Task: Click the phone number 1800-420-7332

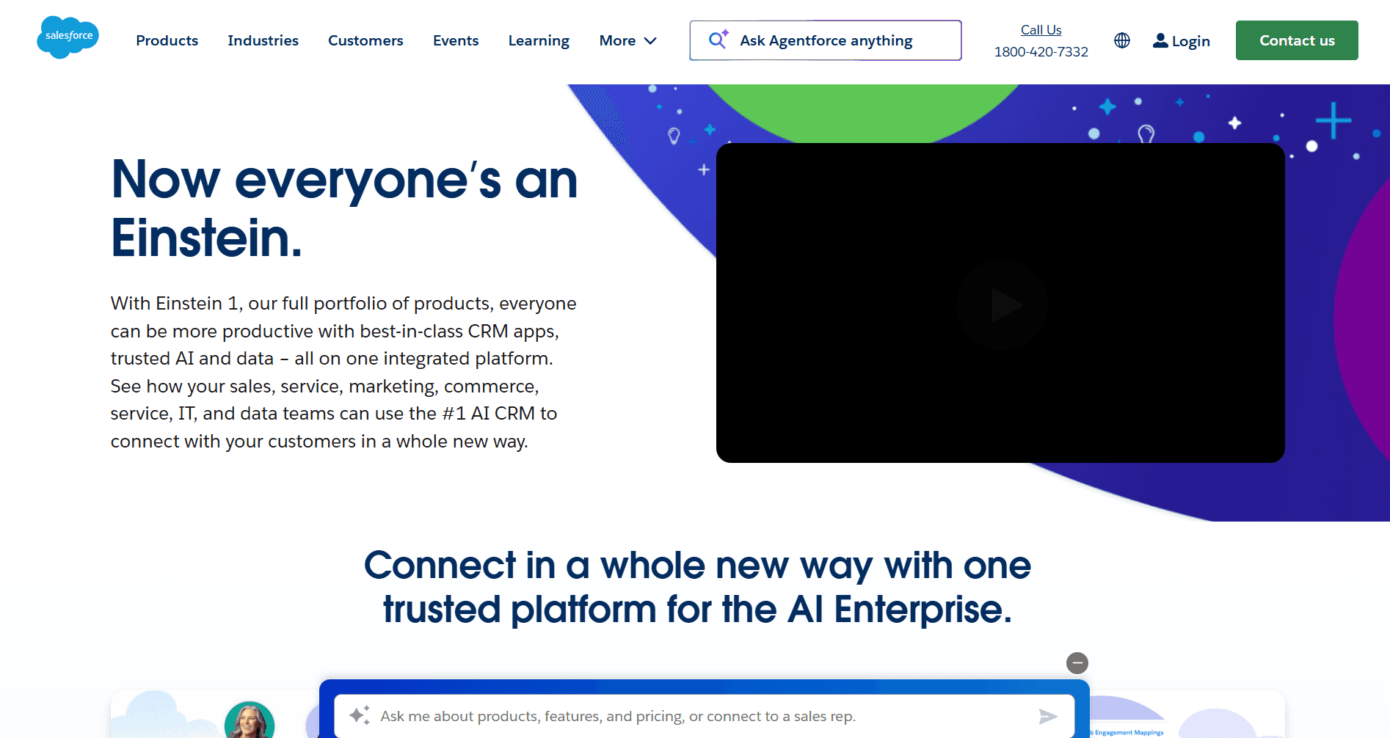Action: 1041,52
